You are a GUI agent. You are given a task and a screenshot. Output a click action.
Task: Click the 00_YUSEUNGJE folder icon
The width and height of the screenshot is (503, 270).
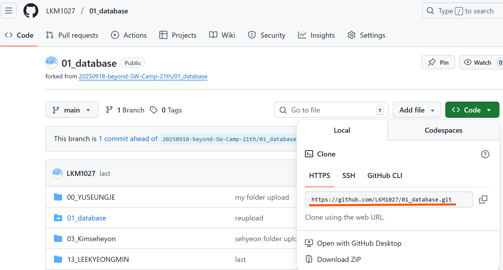coord(58,197)
